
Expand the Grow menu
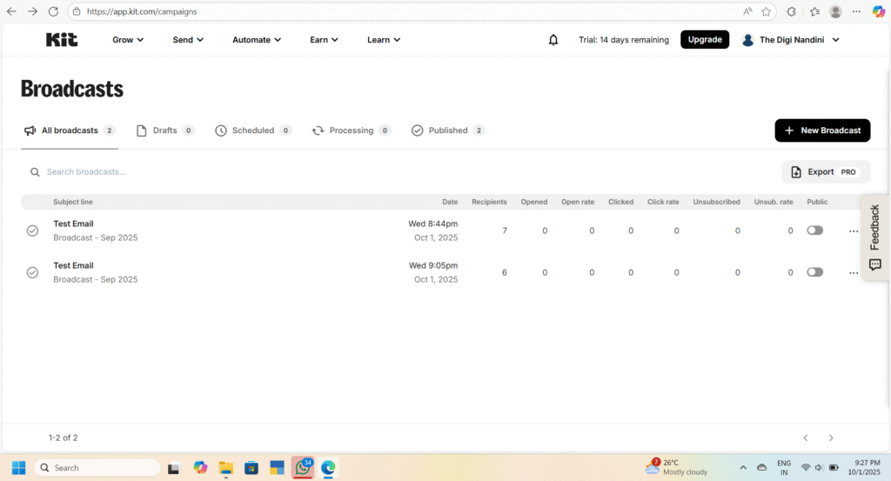click(x=128, y=40)
